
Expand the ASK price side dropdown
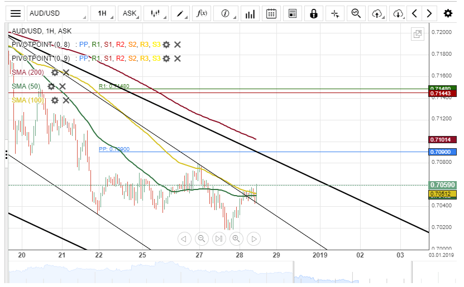tap(131, 13)
